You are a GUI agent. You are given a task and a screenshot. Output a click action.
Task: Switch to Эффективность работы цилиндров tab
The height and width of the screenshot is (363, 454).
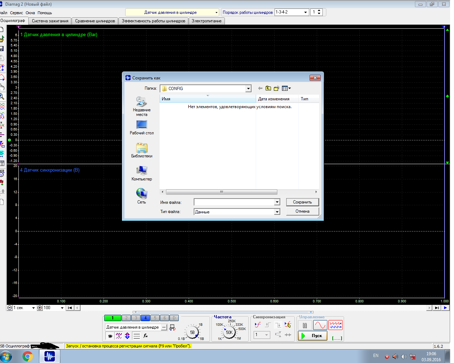point(154,21)
